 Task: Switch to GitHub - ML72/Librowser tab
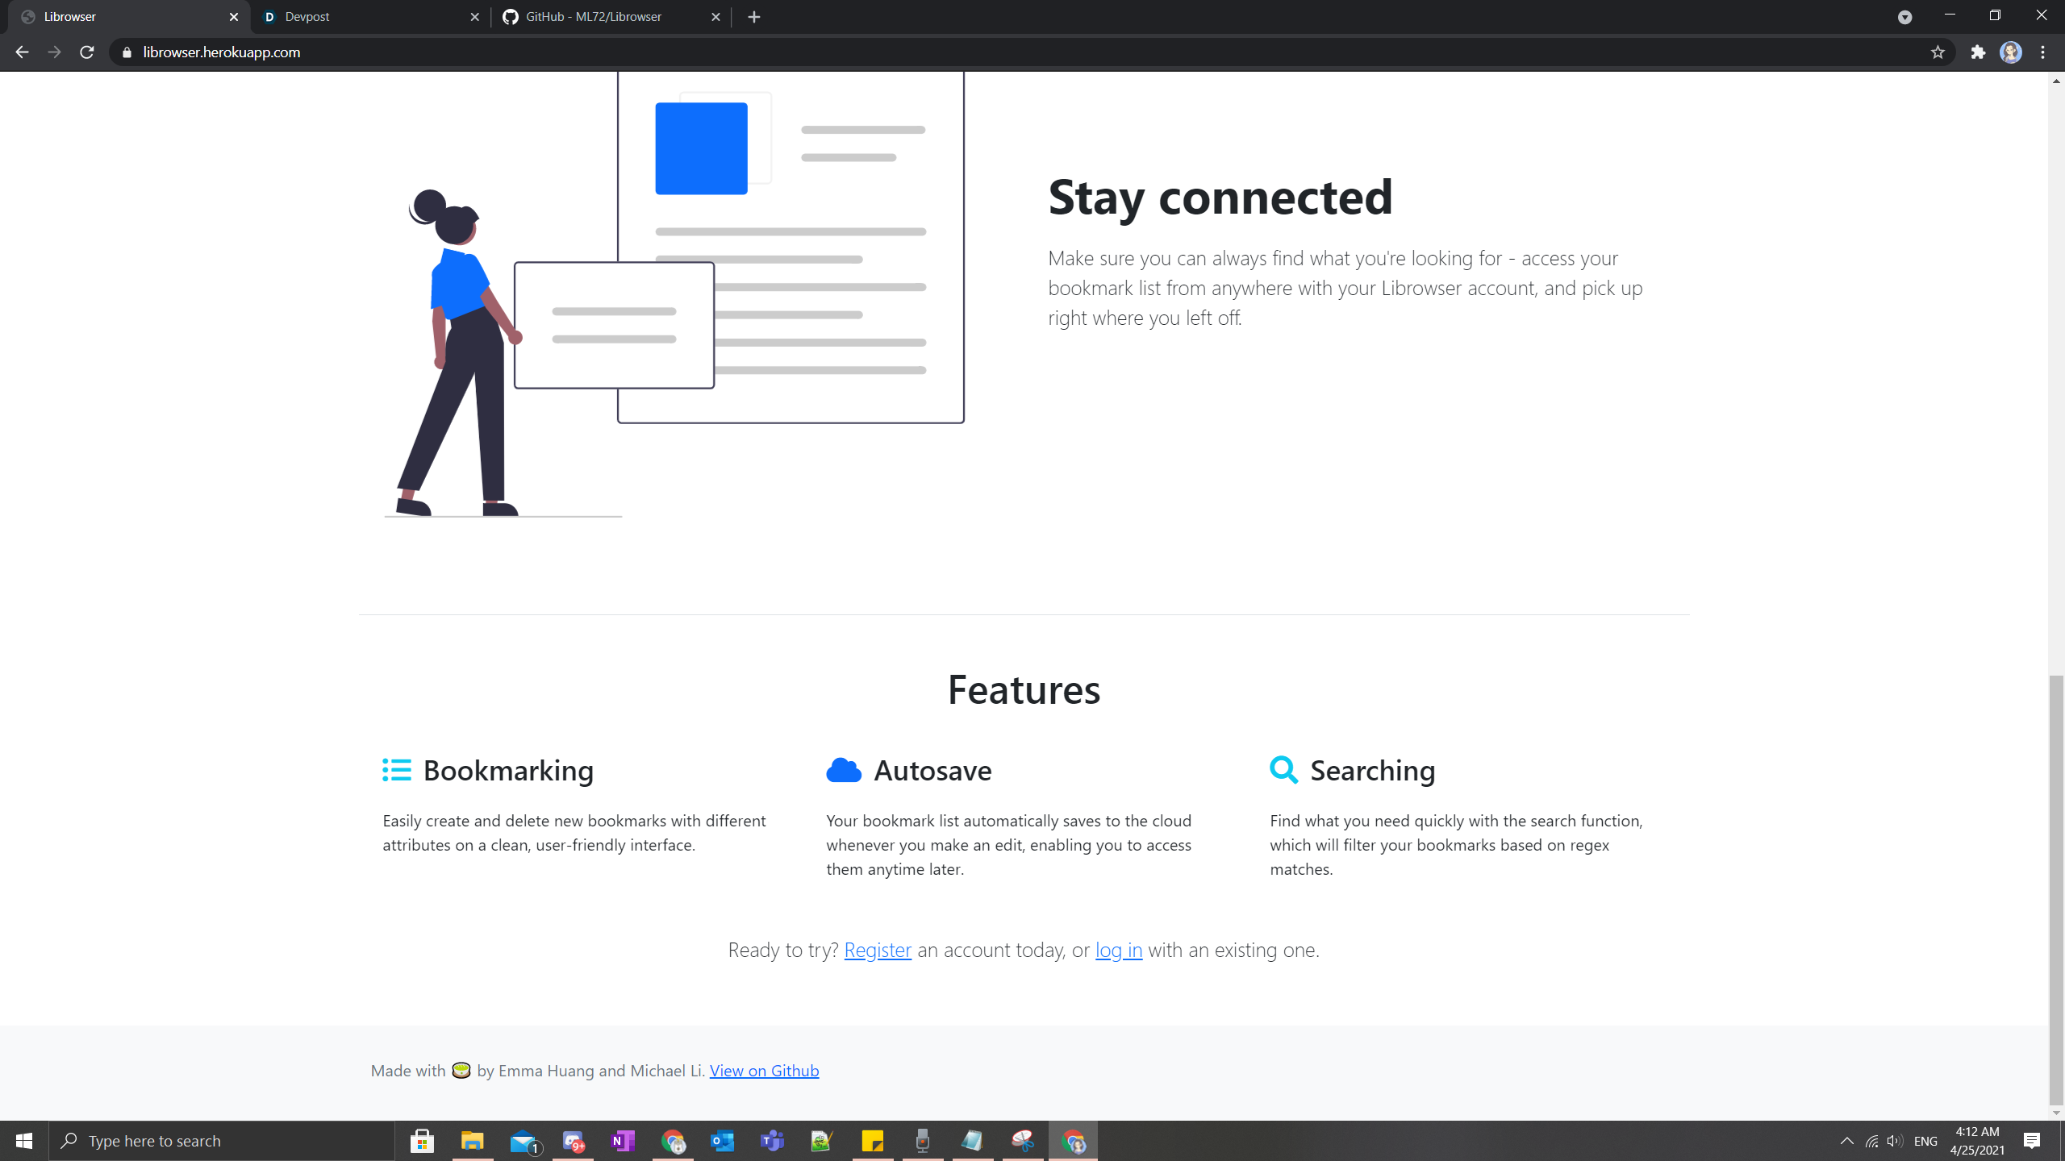coord(605,17)
